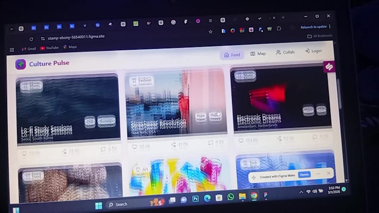379x213 pixels.
Task: Show hidden system tray icons
Action: pyautogui.click(x=301, y=192)
